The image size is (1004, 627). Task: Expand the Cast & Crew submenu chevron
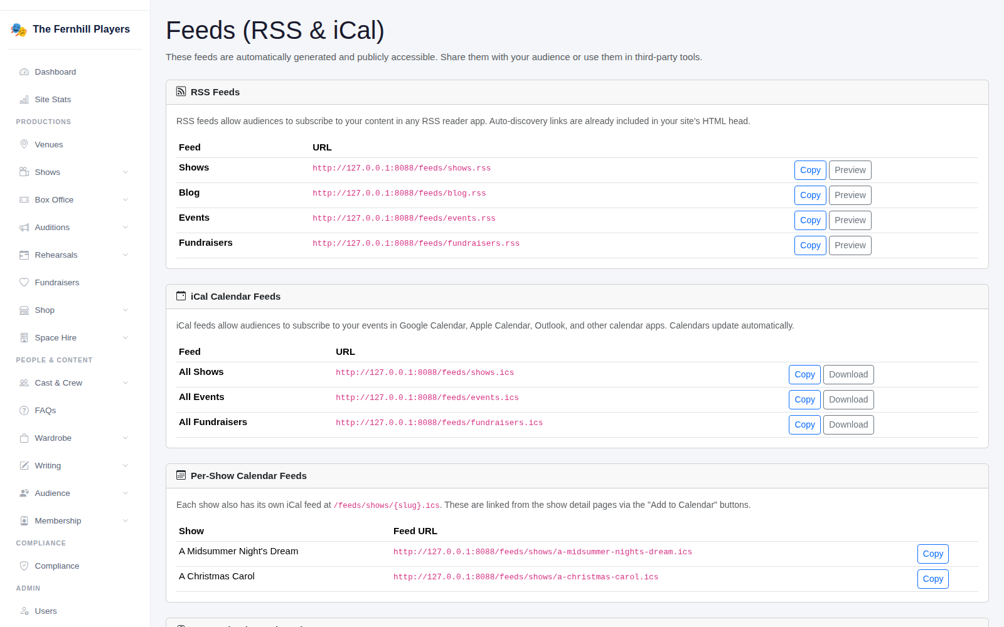pyautogui.click(x=125, y=382)
